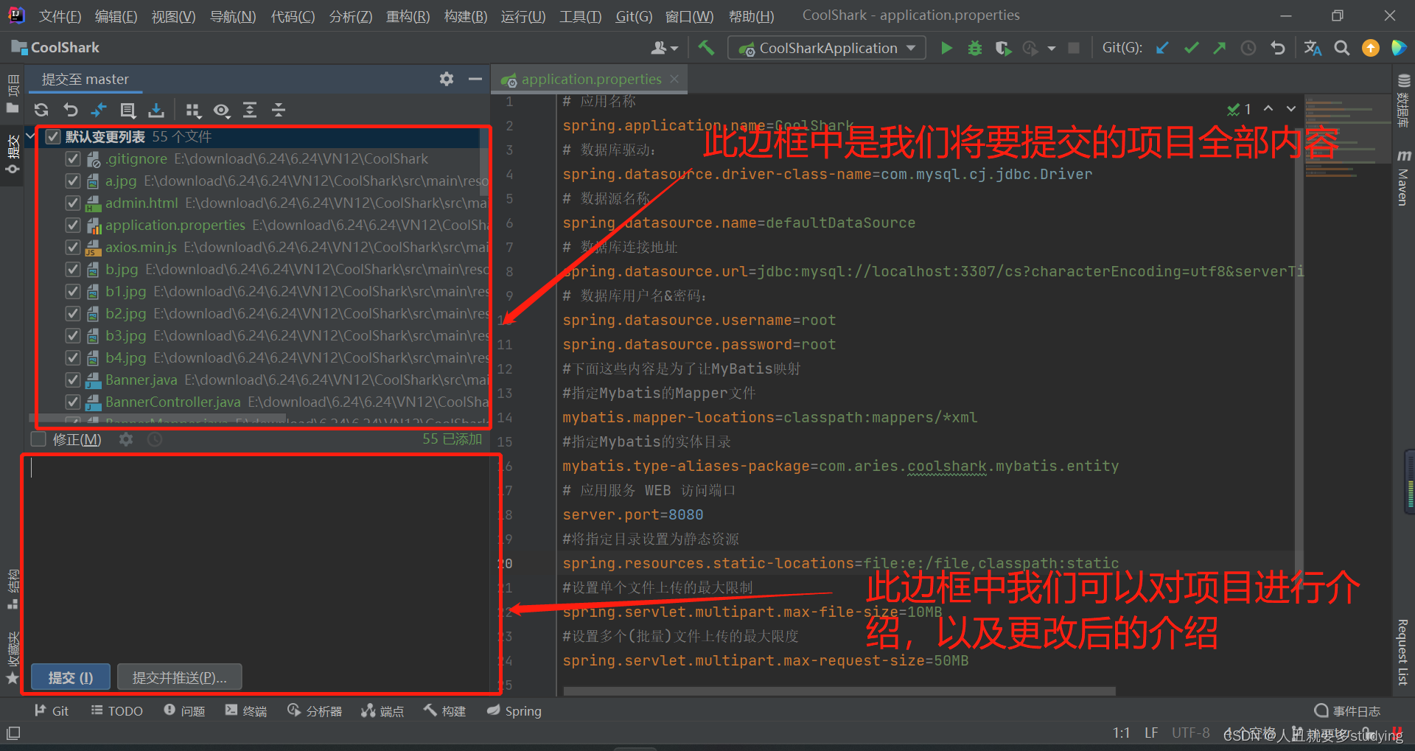Uncheck the a.jpg file checkbox
The height and width of the screenshot is (751, 1415).
click(x=72, y=181)
